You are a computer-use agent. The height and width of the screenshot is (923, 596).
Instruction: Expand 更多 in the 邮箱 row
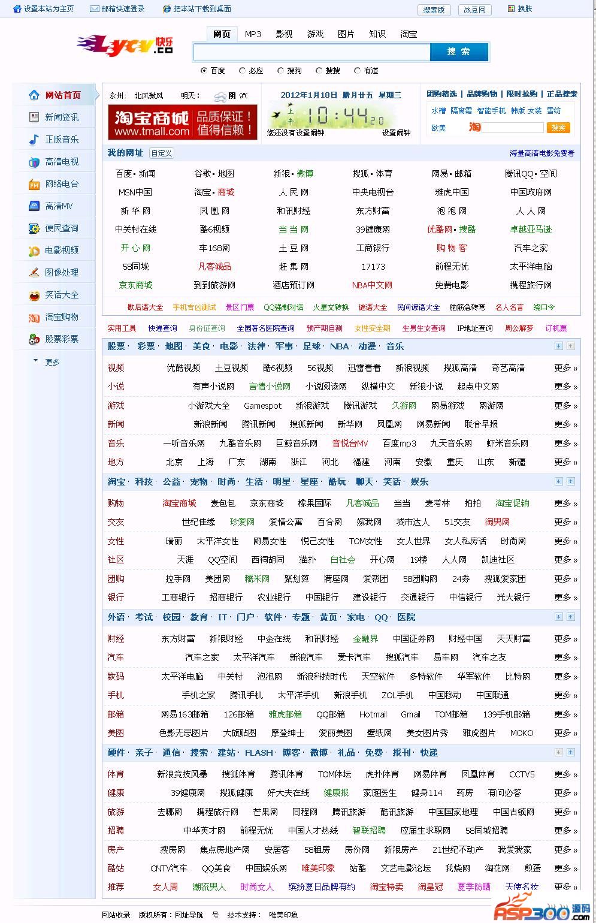click(565, 714)
